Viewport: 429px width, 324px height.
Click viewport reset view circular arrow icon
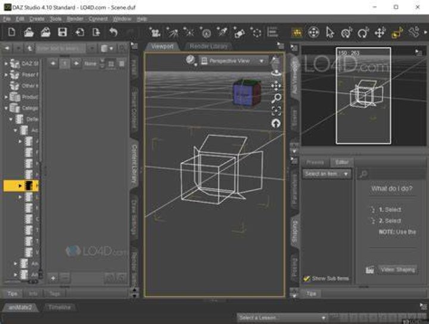tap(276, 124)
